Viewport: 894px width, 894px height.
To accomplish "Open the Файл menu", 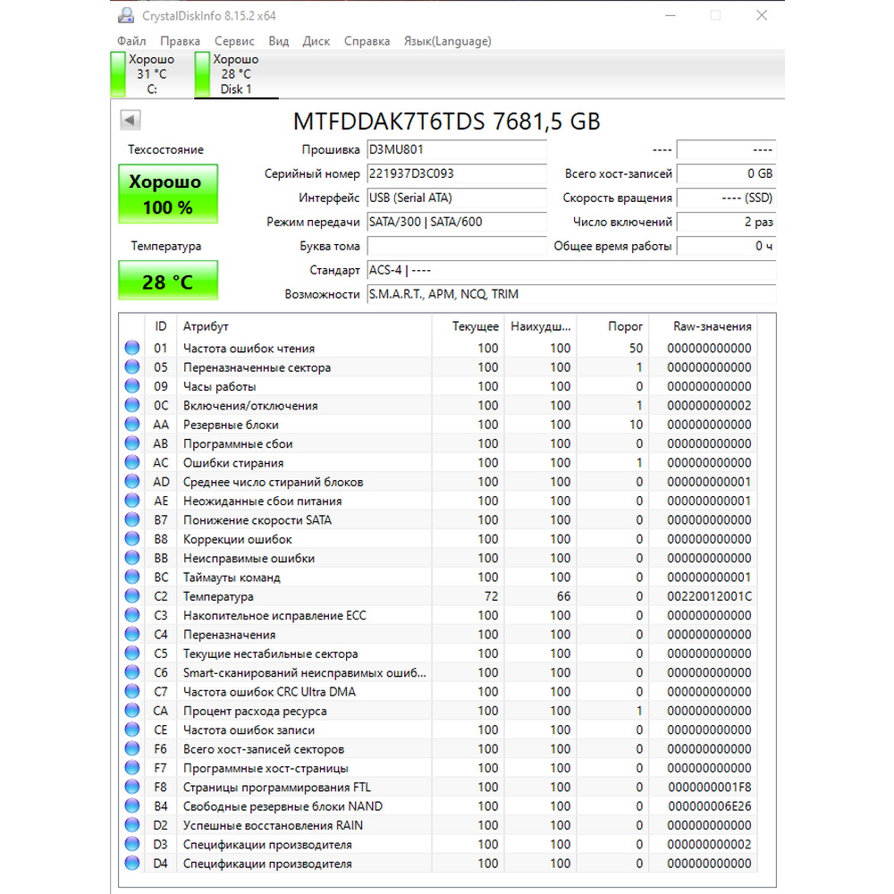I will [131, 41].
